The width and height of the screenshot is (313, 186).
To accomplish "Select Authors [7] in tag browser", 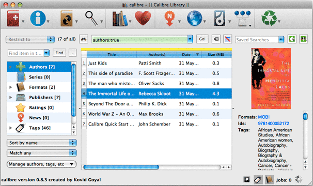I will (x=39, y=67).
